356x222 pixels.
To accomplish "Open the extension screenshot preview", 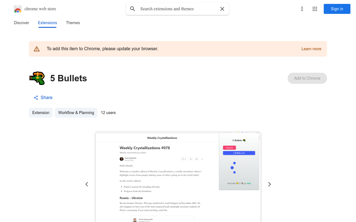I will pyautogui.click(x=178, y=177).
